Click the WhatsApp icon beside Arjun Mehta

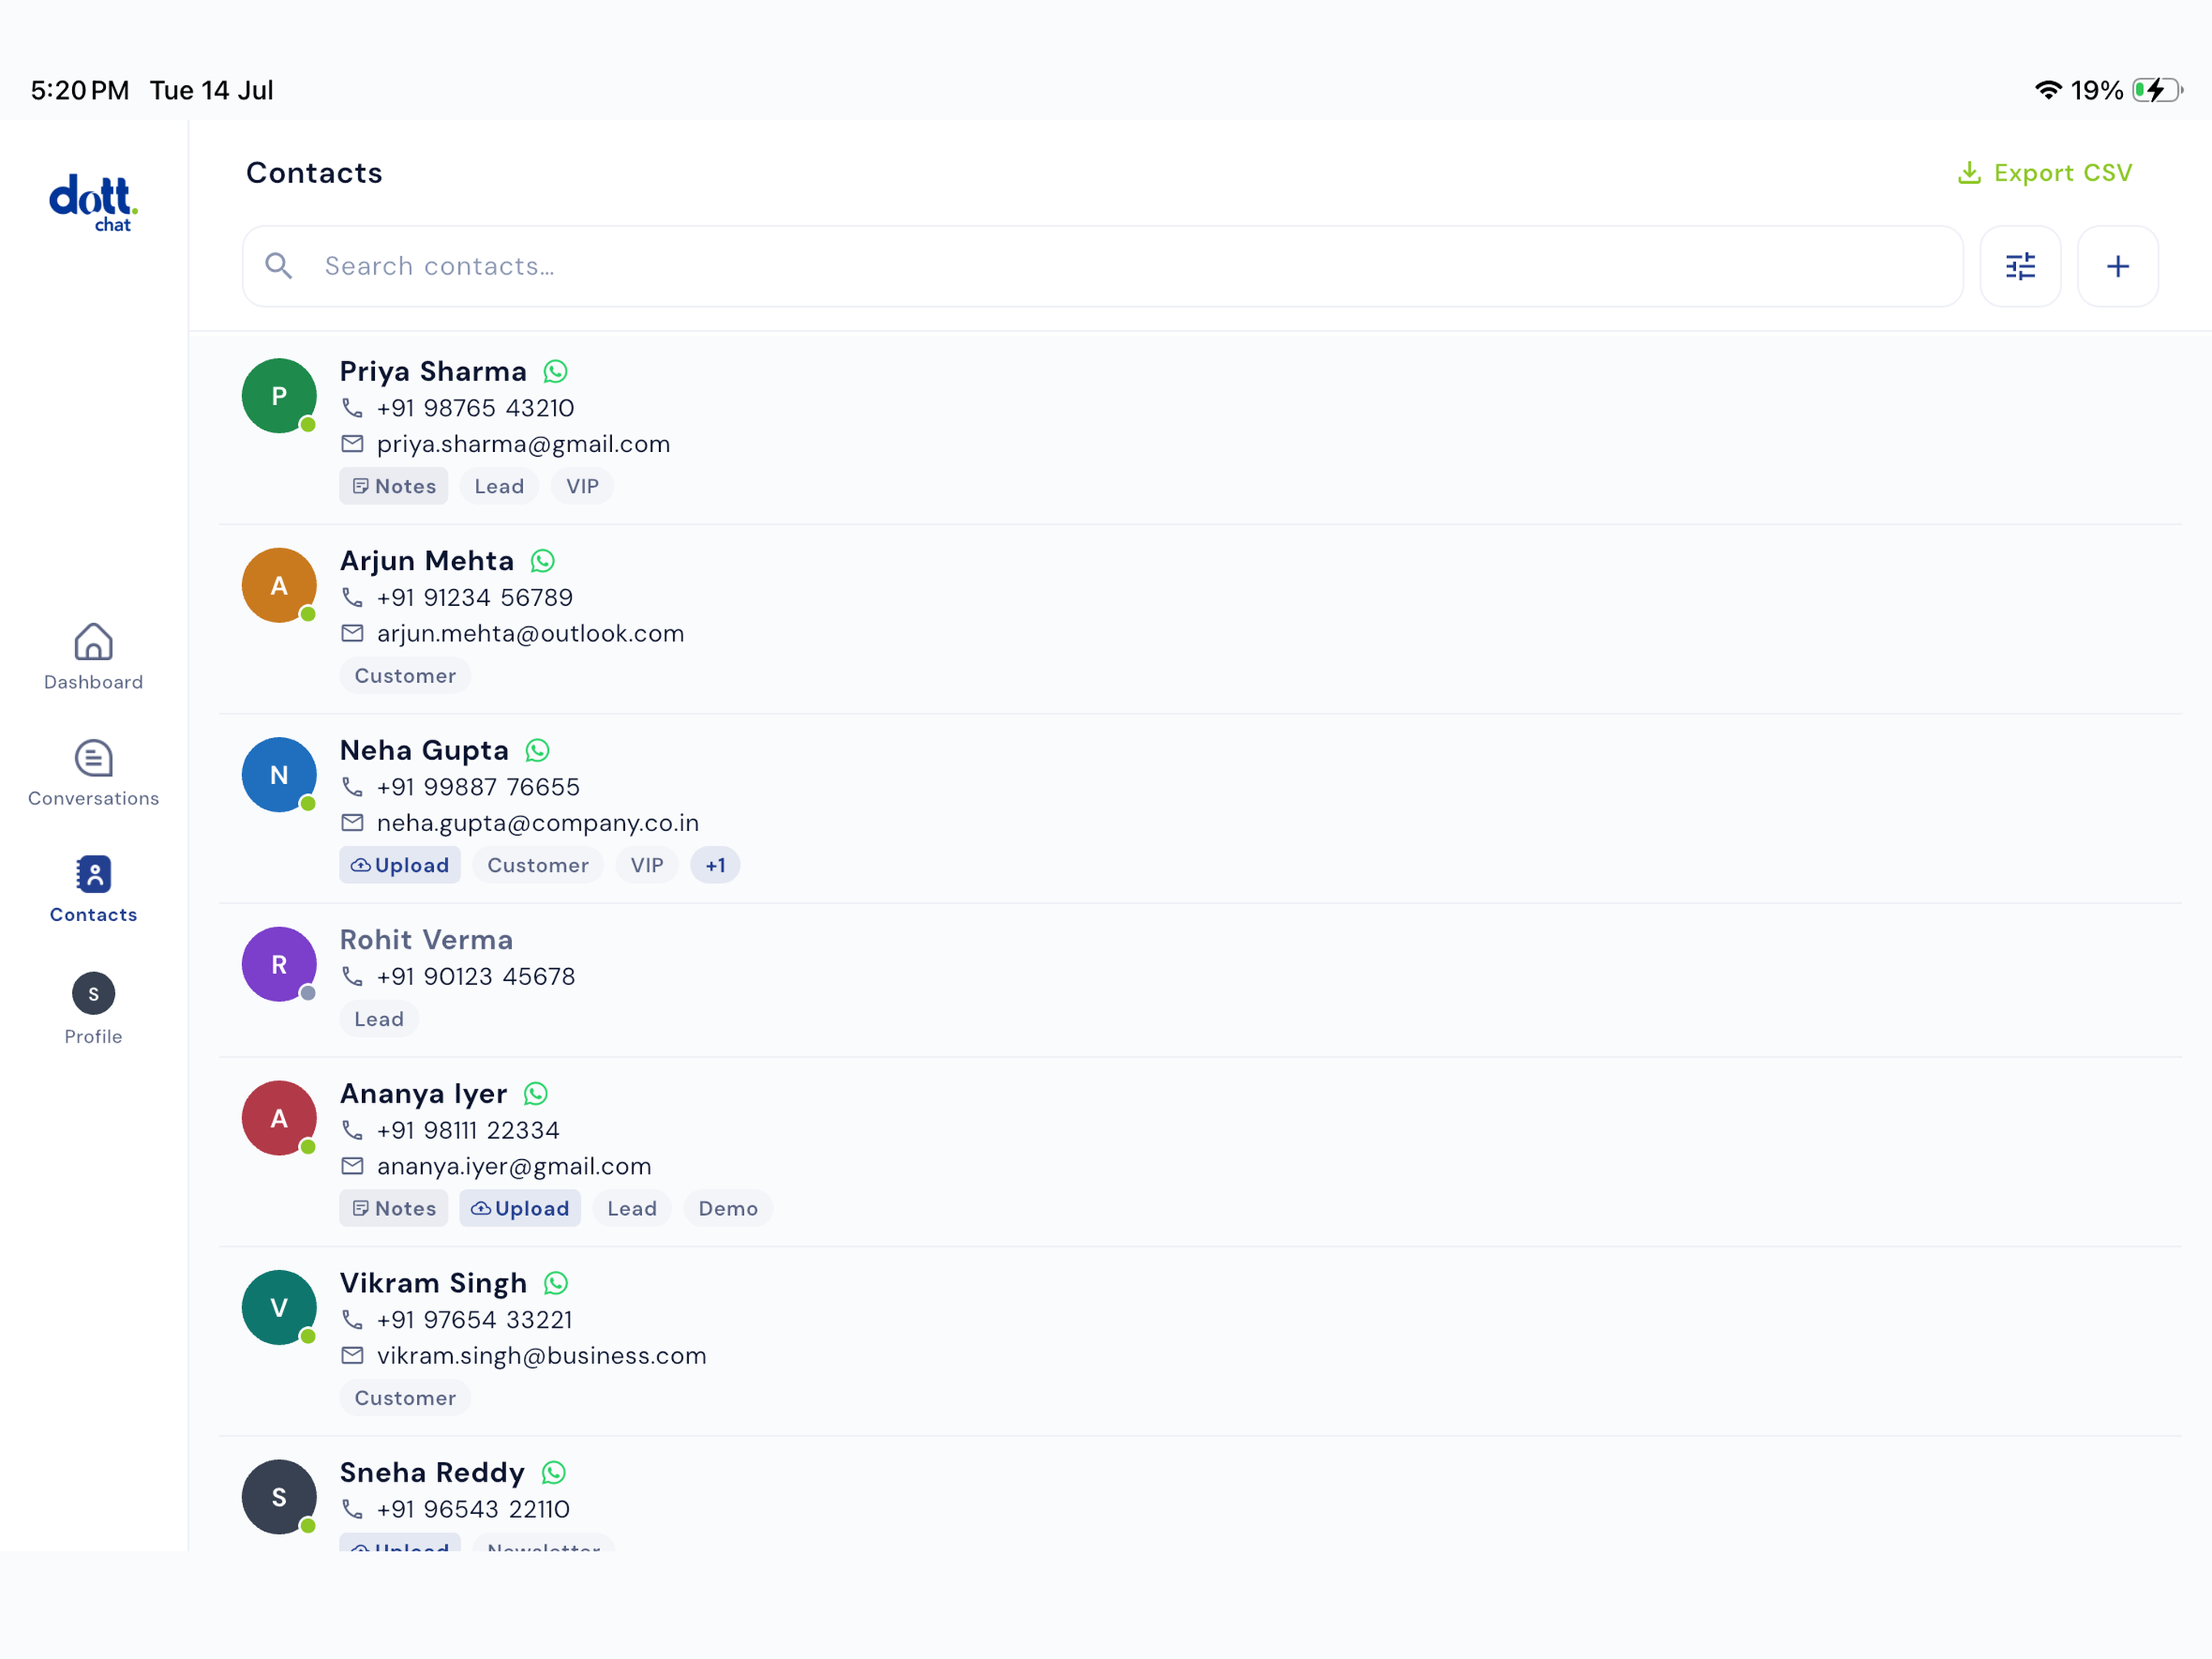click(542, 561)
